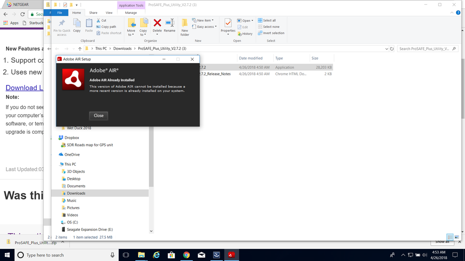
Task: Open the download item options chevron
Action: [x=63, y=242]
